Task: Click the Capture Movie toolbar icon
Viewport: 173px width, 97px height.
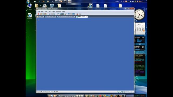Action: (x=80, y=14)
